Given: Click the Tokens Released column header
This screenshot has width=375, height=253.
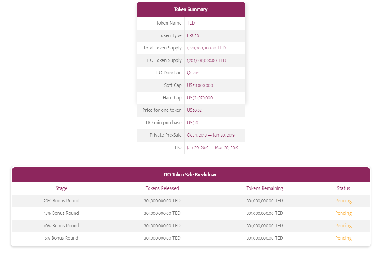Looking at the screenshot, I should tap(162, 188).
